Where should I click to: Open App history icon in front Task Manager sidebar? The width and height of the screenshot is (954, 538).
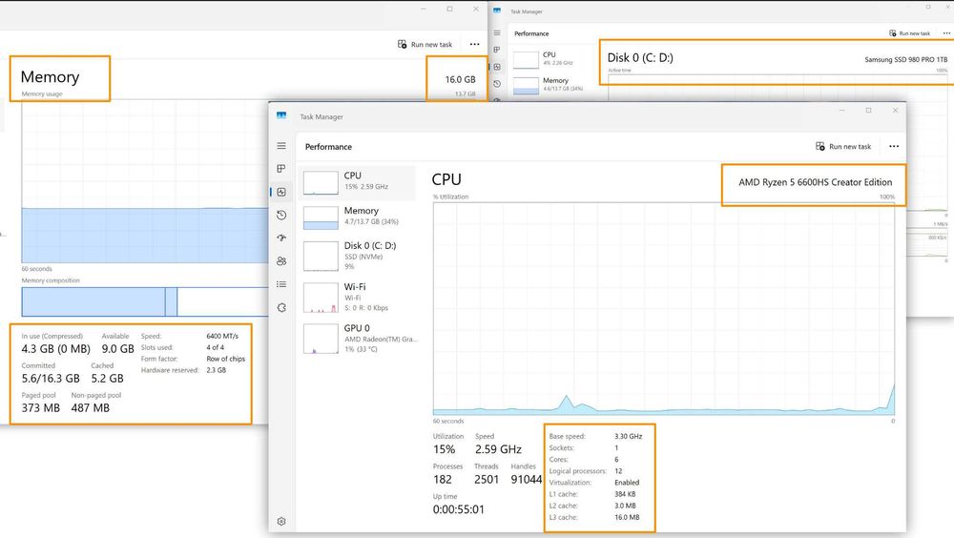coord(281,215)
